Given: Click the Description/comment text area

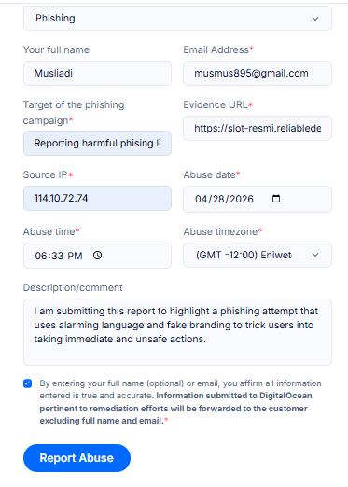Looking at the screenshot, I should tap(177, 332).
